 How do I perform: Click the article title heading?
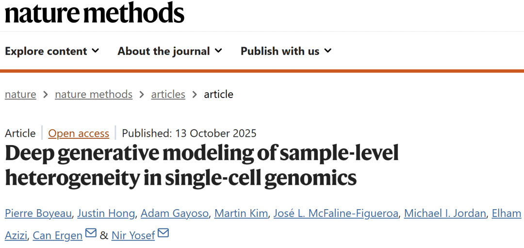201,165
